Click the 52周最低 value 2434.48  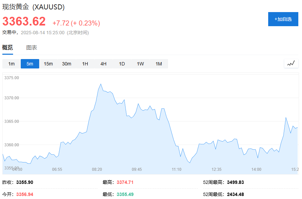coord(235,194)
